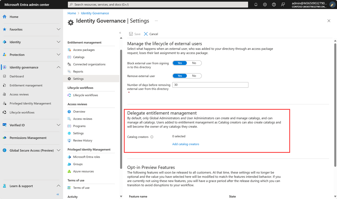Cancel the current settings changes

click(x=151, y=34)
